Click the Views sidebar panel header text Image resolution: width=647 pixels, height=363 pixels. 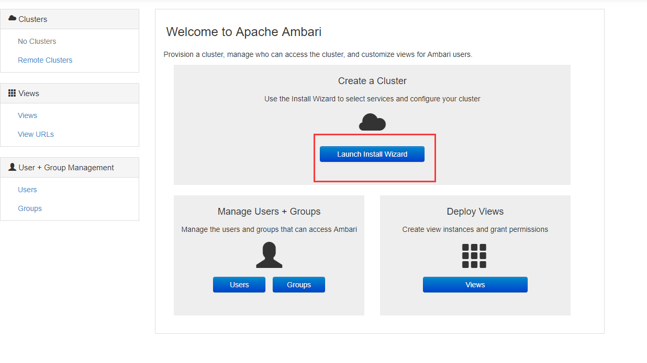tap(29, 93)
